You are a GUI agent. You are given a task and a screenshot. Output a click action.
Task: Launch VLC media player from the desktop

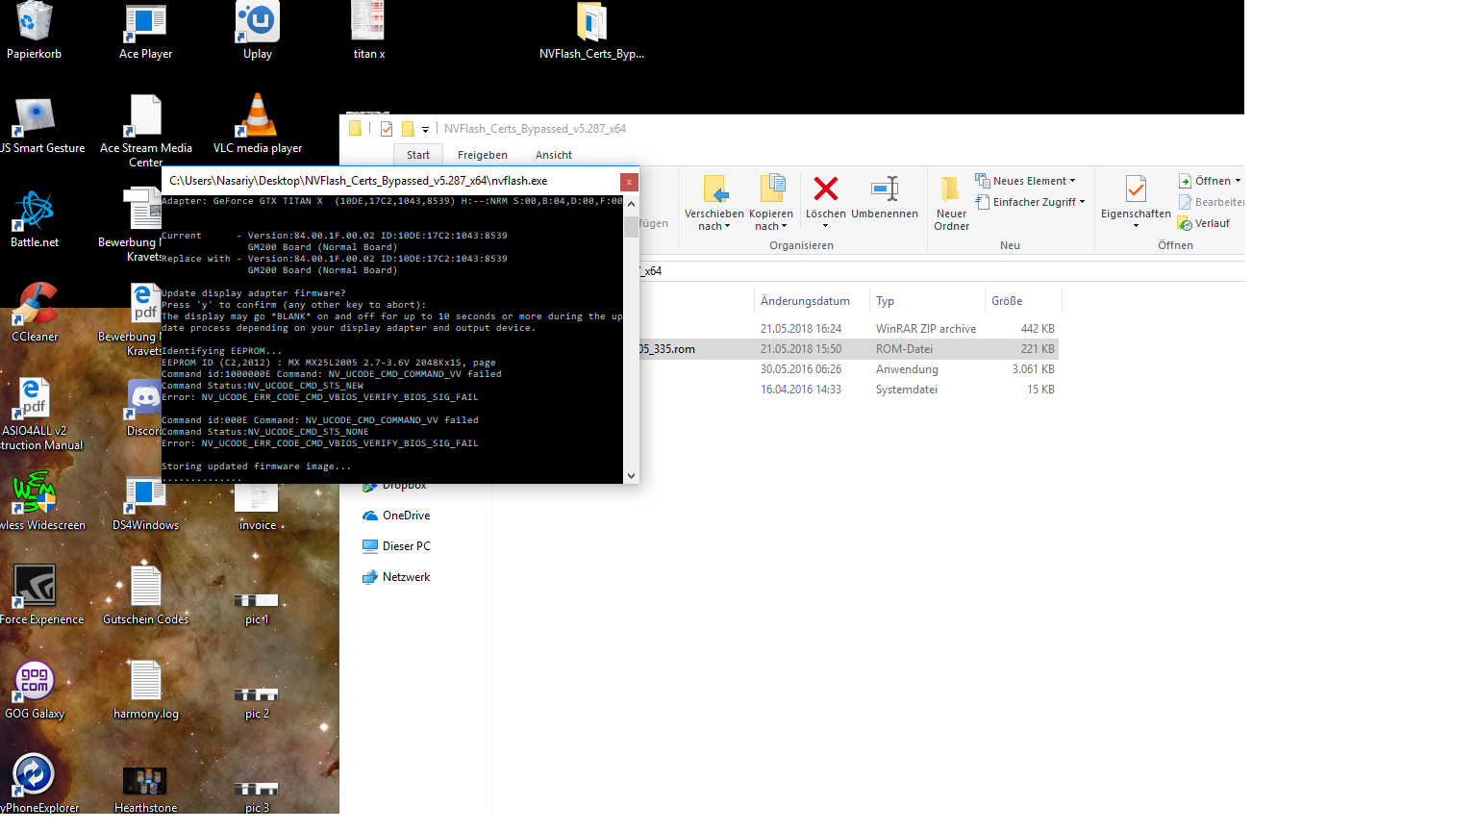pyautogui.click(x=258, y=123)
